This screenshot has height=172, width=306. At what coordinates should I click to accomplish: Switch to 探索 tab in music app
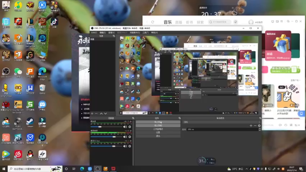pos(200,22)
